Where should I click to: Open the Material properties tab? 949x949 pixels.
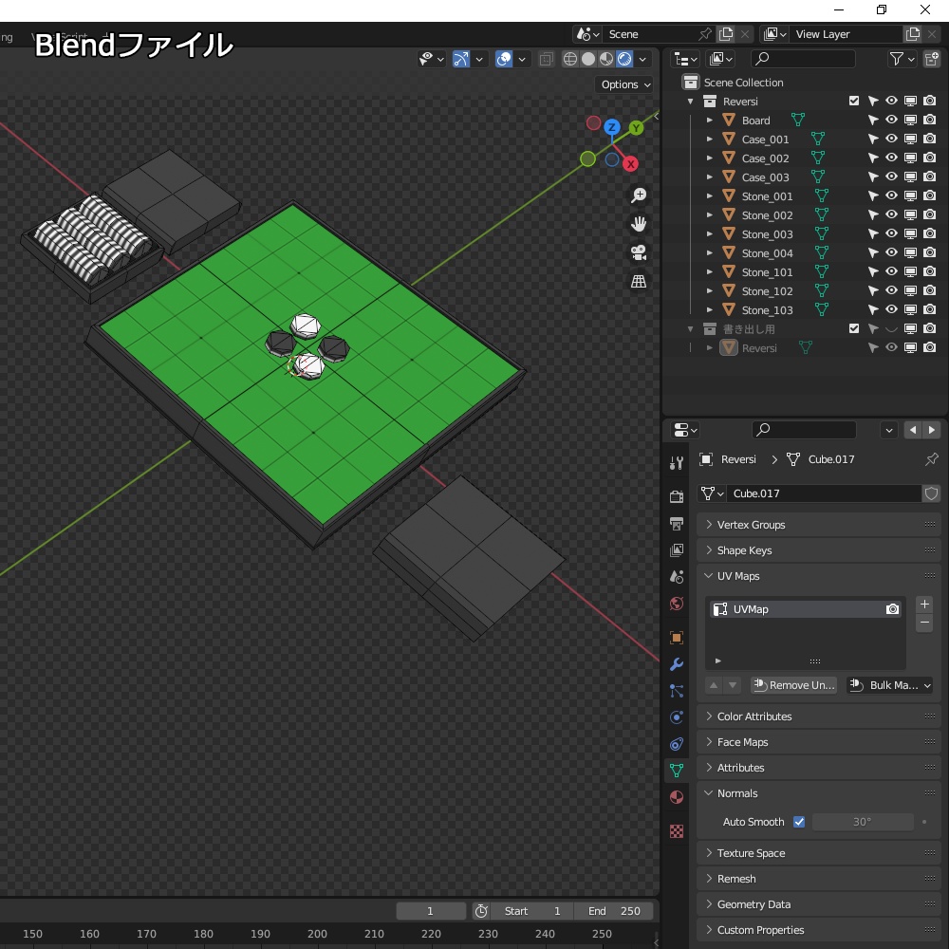pos(676,797)
